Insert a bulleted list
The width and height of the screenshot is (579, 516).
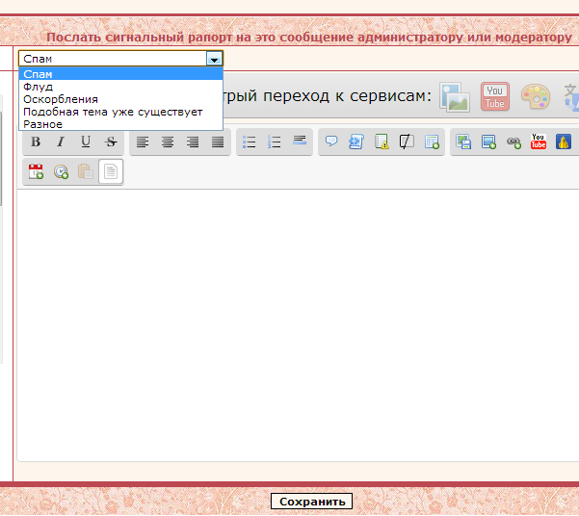coord(250,142)
